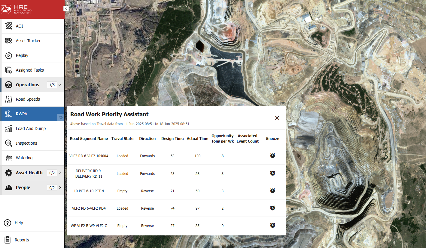
Task: Click the People 0/2 badge
Action: [x=52, y=187]
